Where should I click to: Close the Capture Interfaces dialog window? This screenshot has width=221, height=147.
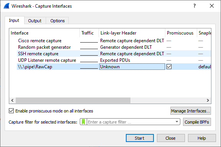[x=212, y=6]
